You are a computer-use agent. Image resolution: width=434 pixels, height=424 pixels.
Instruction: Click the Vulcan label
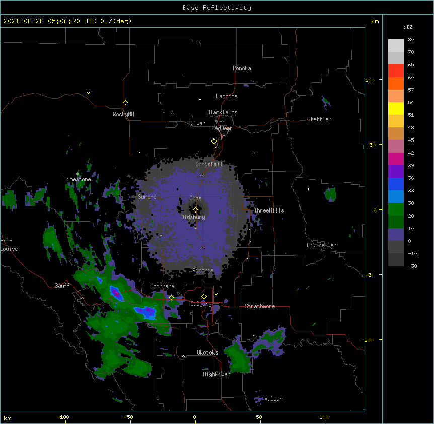tap(273, 399)
